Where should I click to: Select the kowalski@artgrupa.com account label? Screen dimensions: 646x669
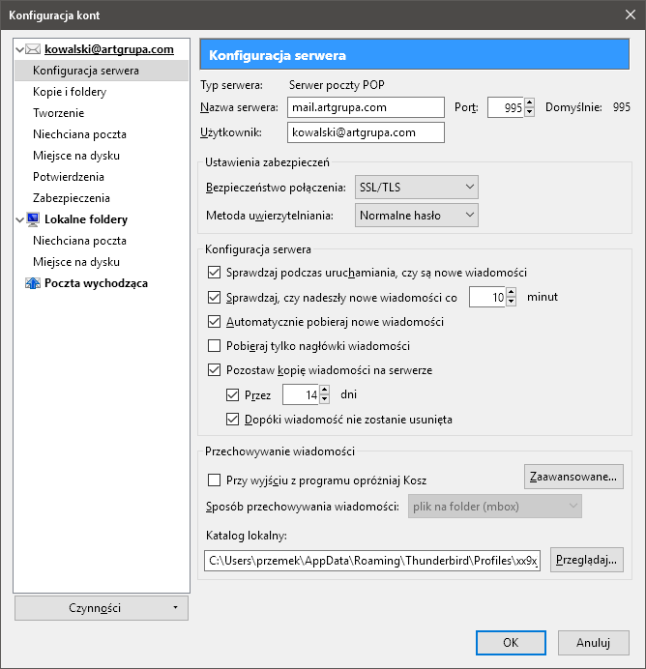[x=109, y=49]
